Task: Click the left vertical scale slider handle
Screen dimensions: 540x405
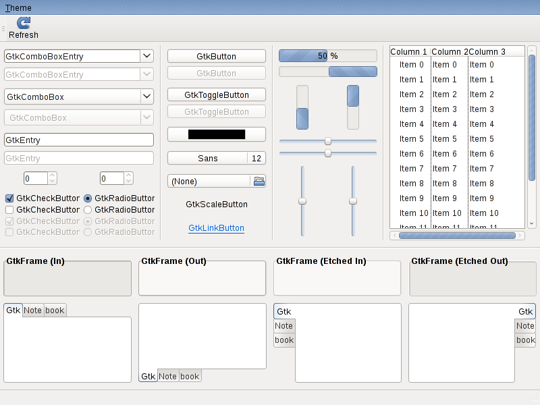Action: (302, 201)
